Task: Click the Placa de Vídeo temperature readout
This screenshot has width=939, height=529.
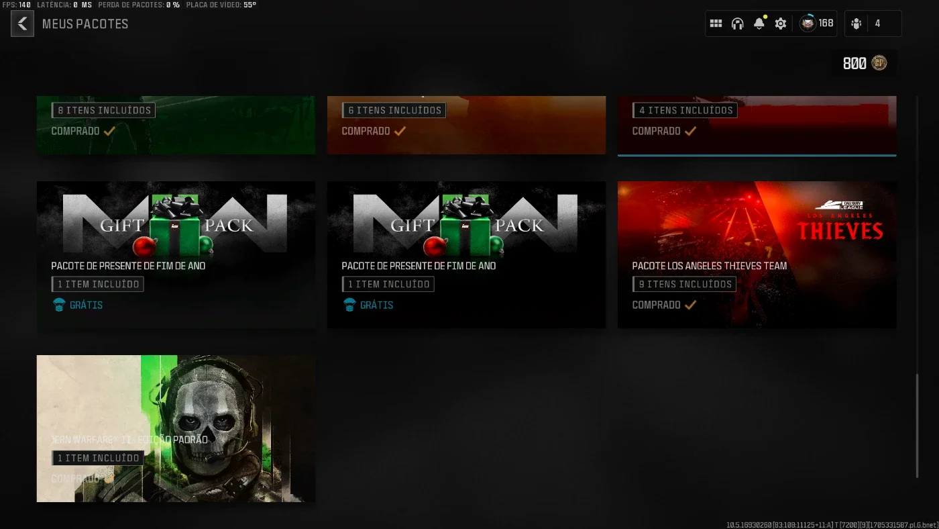Action: tap(221, 5)
